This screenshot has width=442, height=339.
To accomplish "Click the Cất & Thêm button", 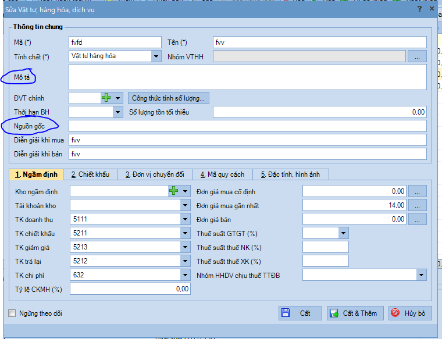I will click(x=355, y=313).
